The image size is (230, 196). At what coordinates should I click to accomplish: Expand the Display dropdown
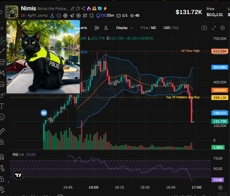(x=124, y=28)
